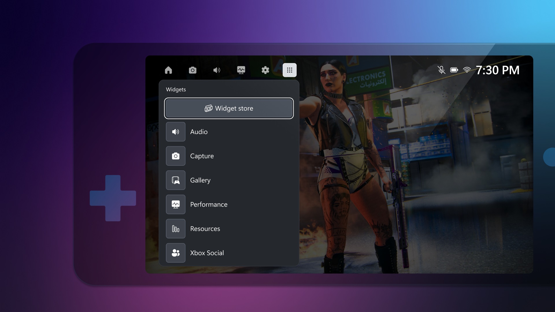The image size is (555, 312).
Task: Expand the Widgets panel list
Action: coord(290,70)
